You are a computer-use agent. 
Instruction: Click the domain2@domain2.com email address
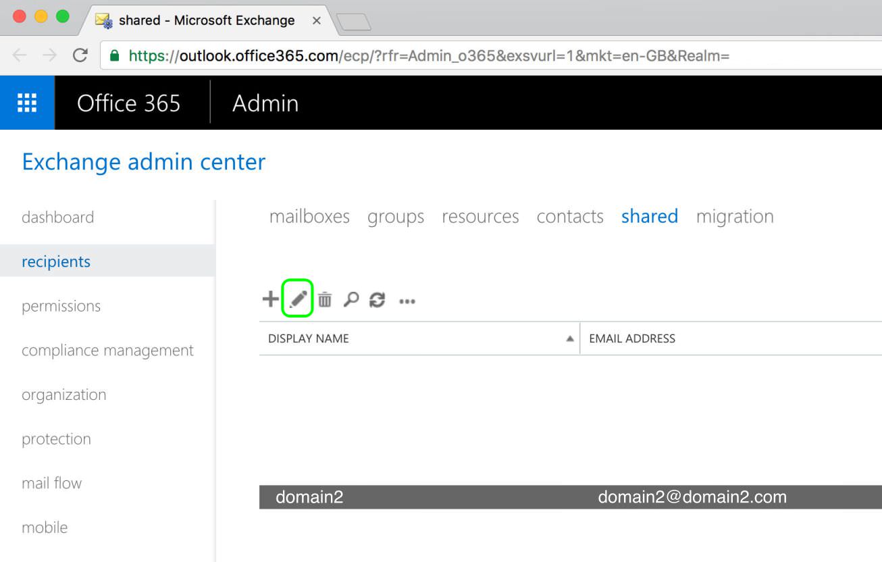pos(692,497)
